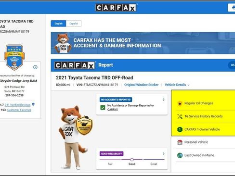Click the CARFAX logo in top header
Image resolution: width=235 pixels, height=176 pixels.
[116, 8]
